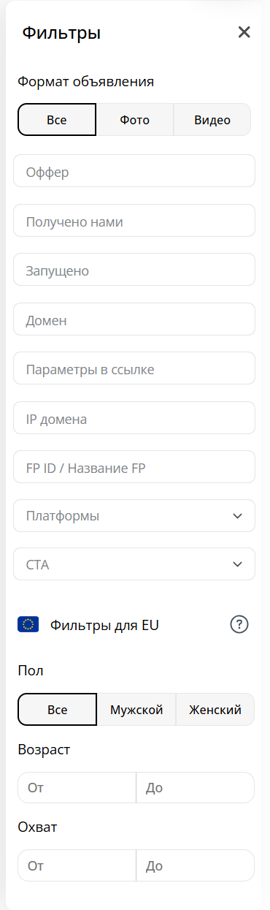Expand the Платформы dropdown
270x910 pixels.
point(134,515)
